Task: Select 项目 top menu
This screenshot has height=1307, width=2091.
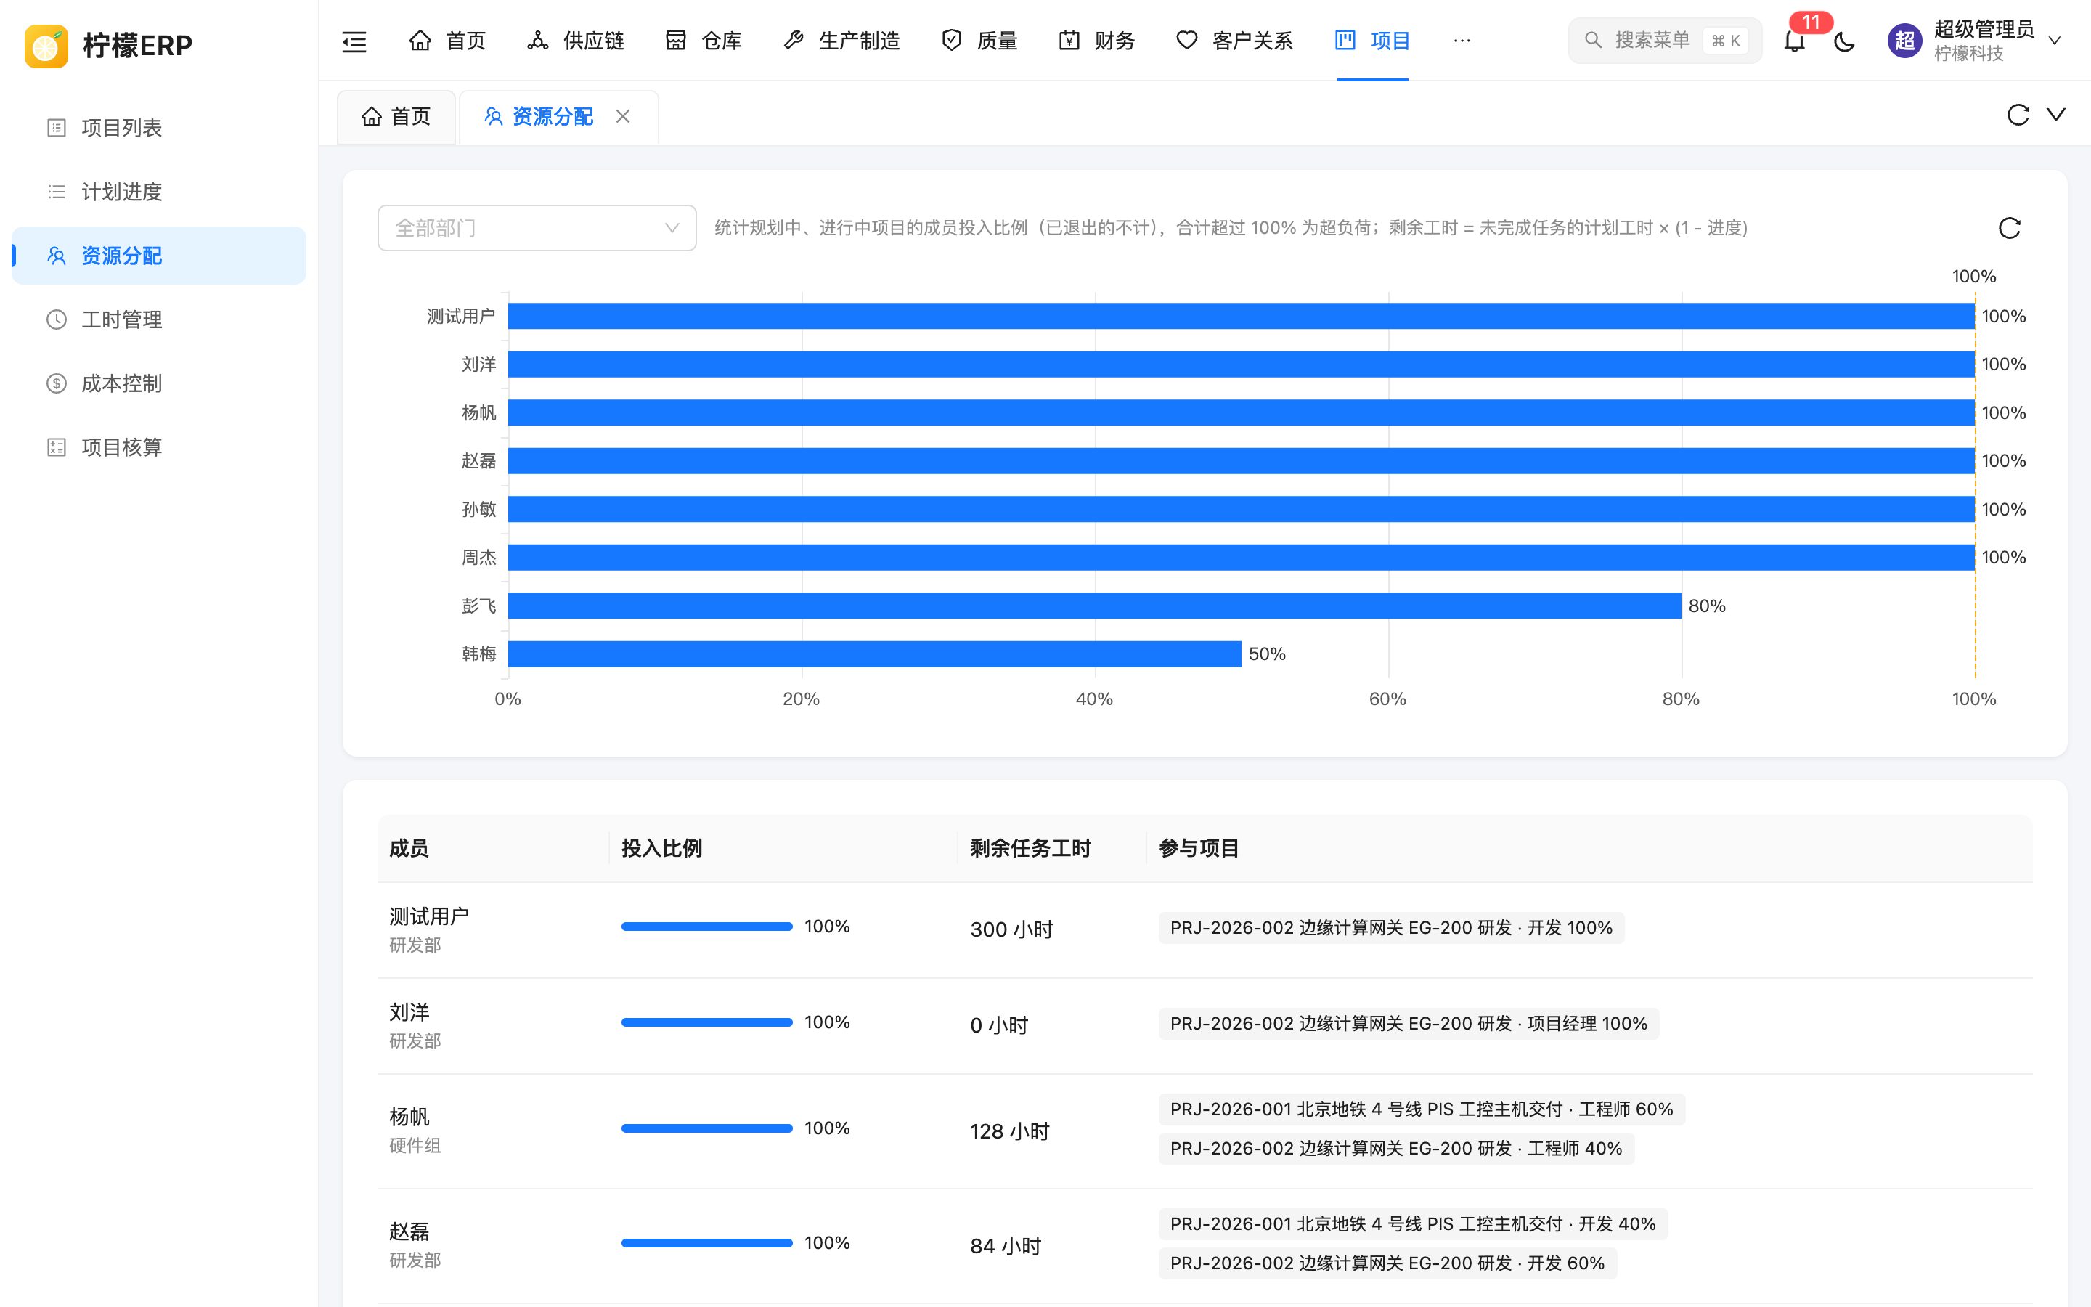Action: [1372, 41]
